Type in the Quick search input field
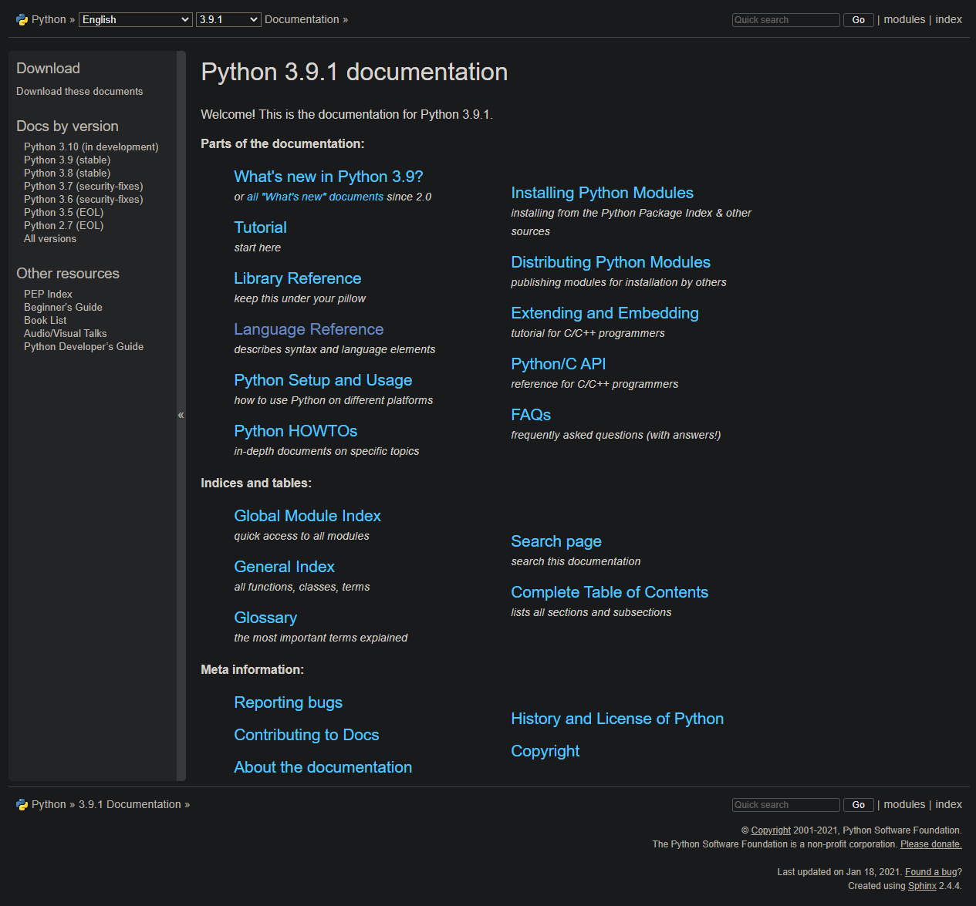The height and width of the screenshot is (906, 976). [x=785, y=19]
